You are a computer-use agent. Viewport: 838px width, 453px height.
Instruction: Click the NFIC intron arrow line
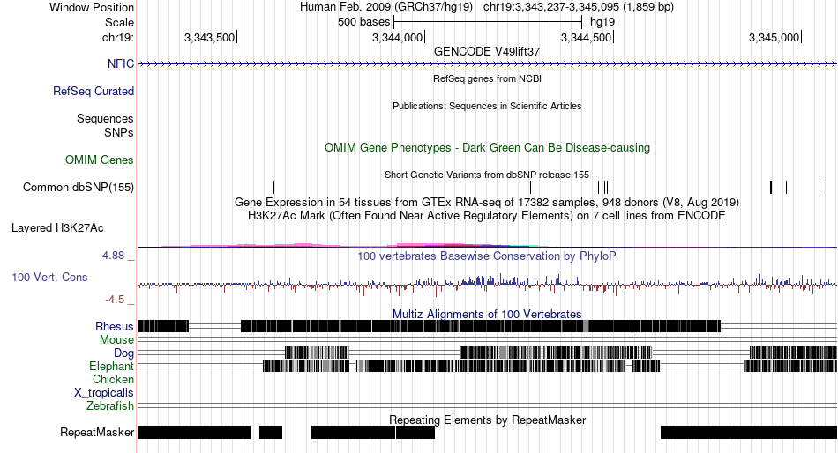488,64
